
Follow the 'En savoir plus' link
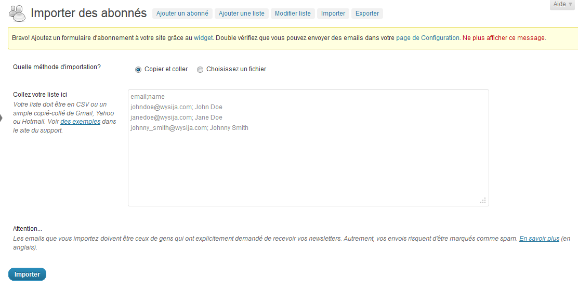tap(540, 239)
